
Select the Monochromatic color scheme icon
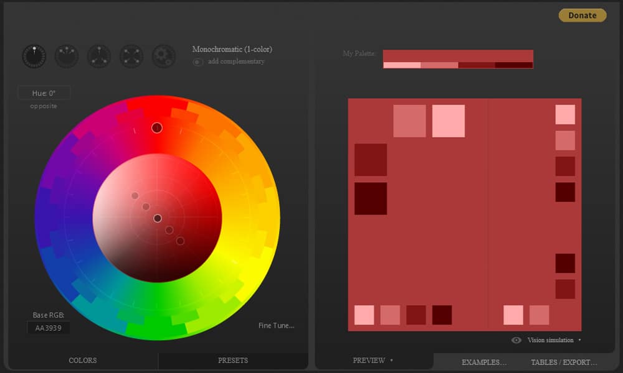(x=34, y=56)
